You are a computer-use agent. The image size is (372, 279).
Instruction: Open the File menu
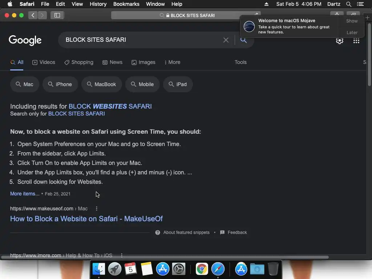pyautogui.click(x=45, y=4)
